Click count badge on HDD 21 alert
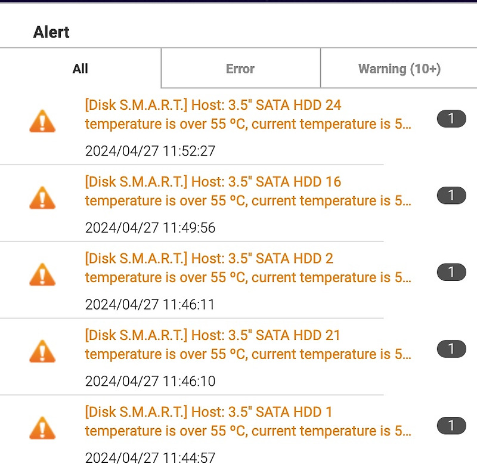 (x=451, y=349)
